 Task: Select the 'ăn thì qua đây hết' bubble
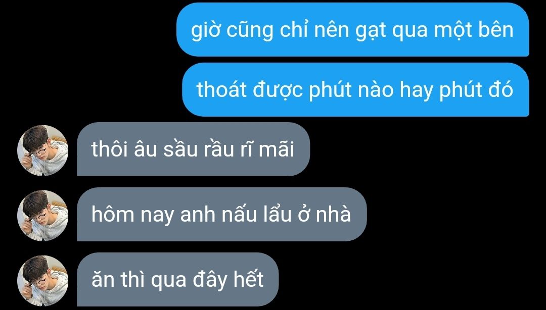tap(177, 279)
